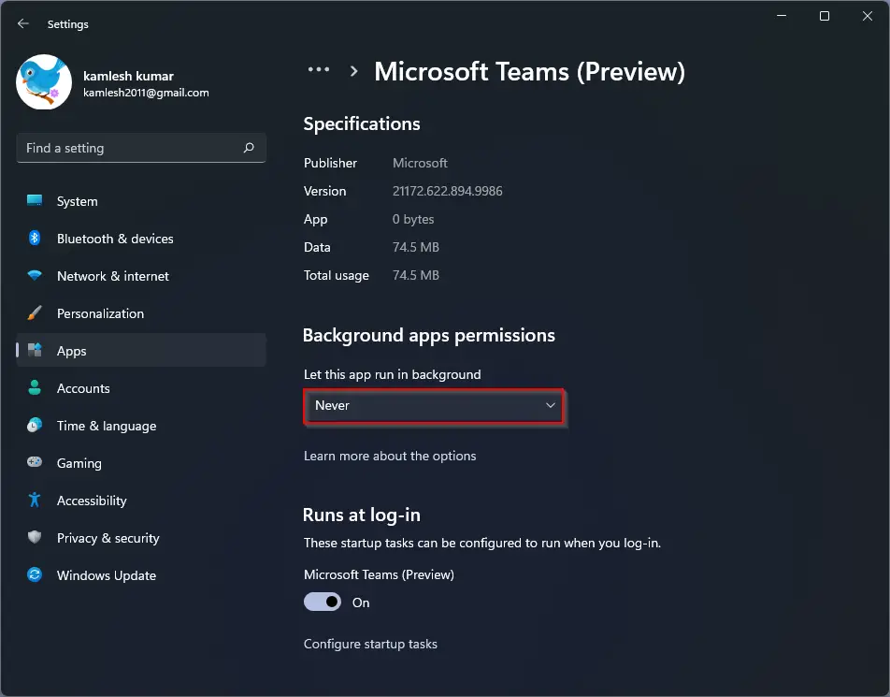The image size is (890, 697).
Task: Click the System monitor icon
Action: (x=35, y=200)
